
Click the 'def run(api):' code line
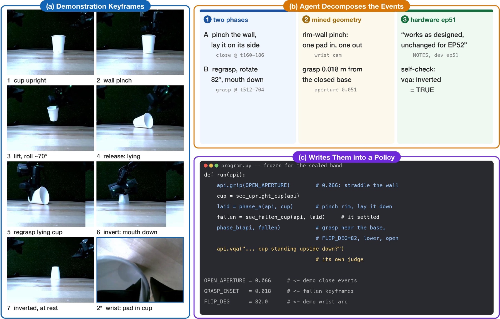click(x=224, y=175)
